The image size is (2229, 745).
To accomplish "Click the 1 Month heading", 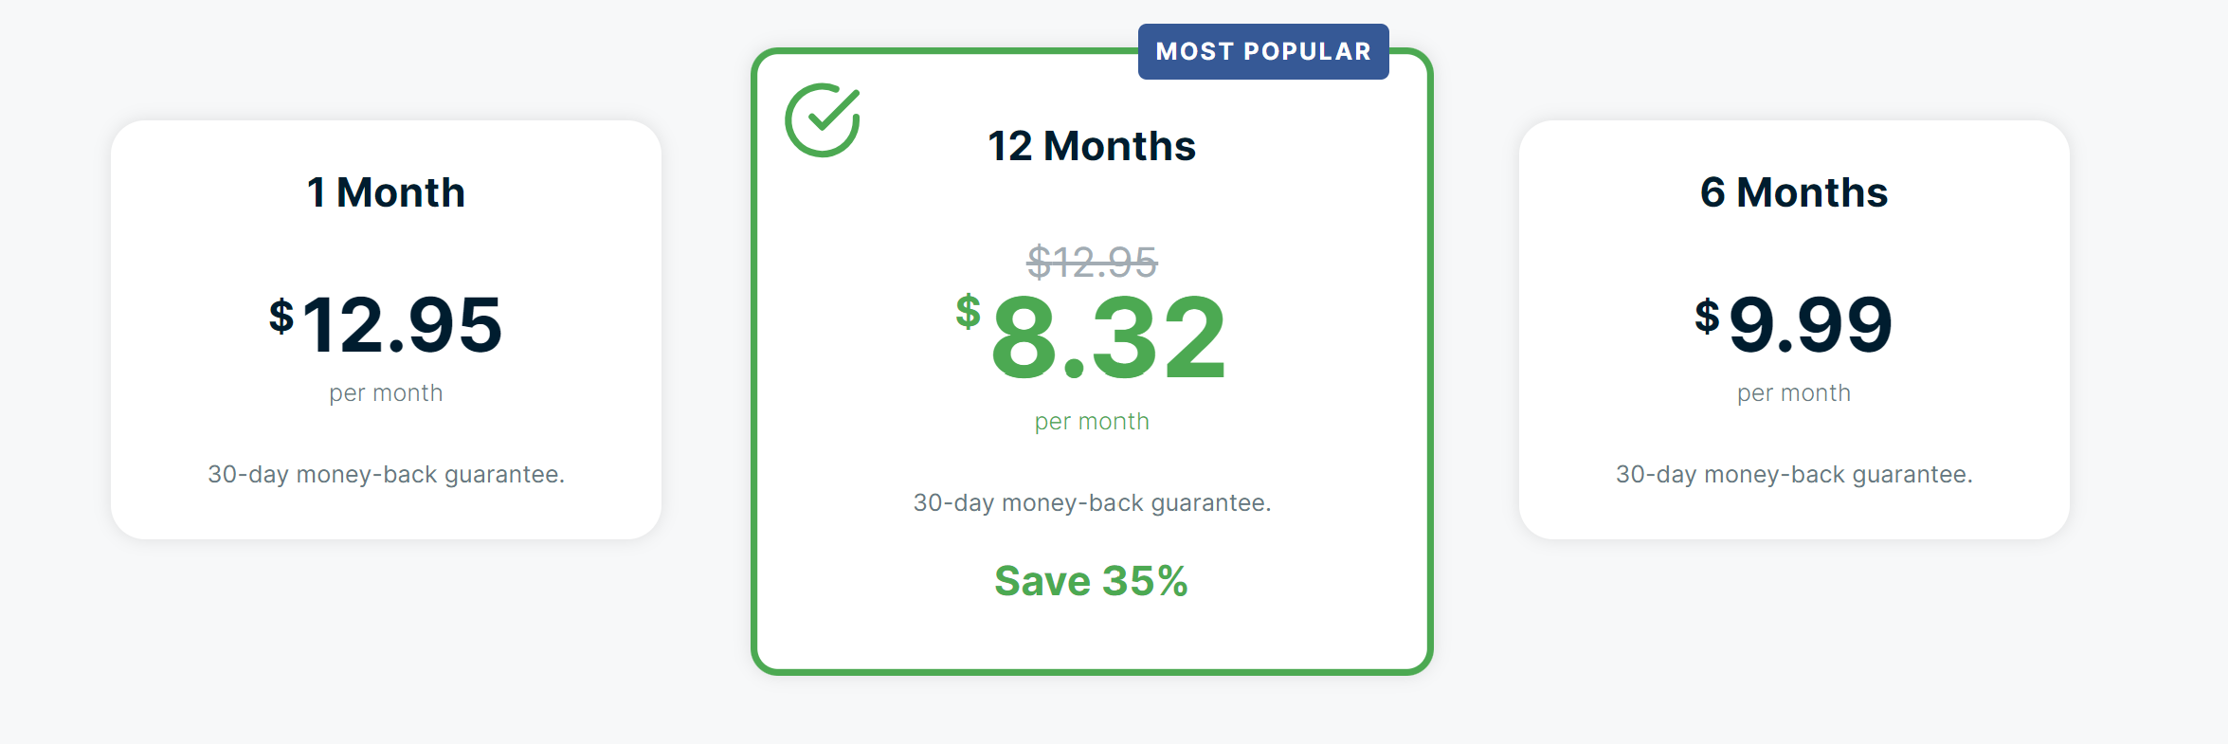I will (386, 193).
